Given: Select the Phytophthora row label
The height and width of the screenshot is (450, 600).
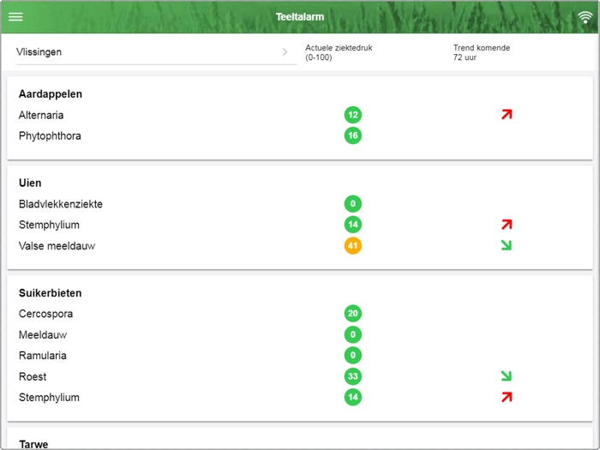Looking at the screenshot, I should coord(50,135).
